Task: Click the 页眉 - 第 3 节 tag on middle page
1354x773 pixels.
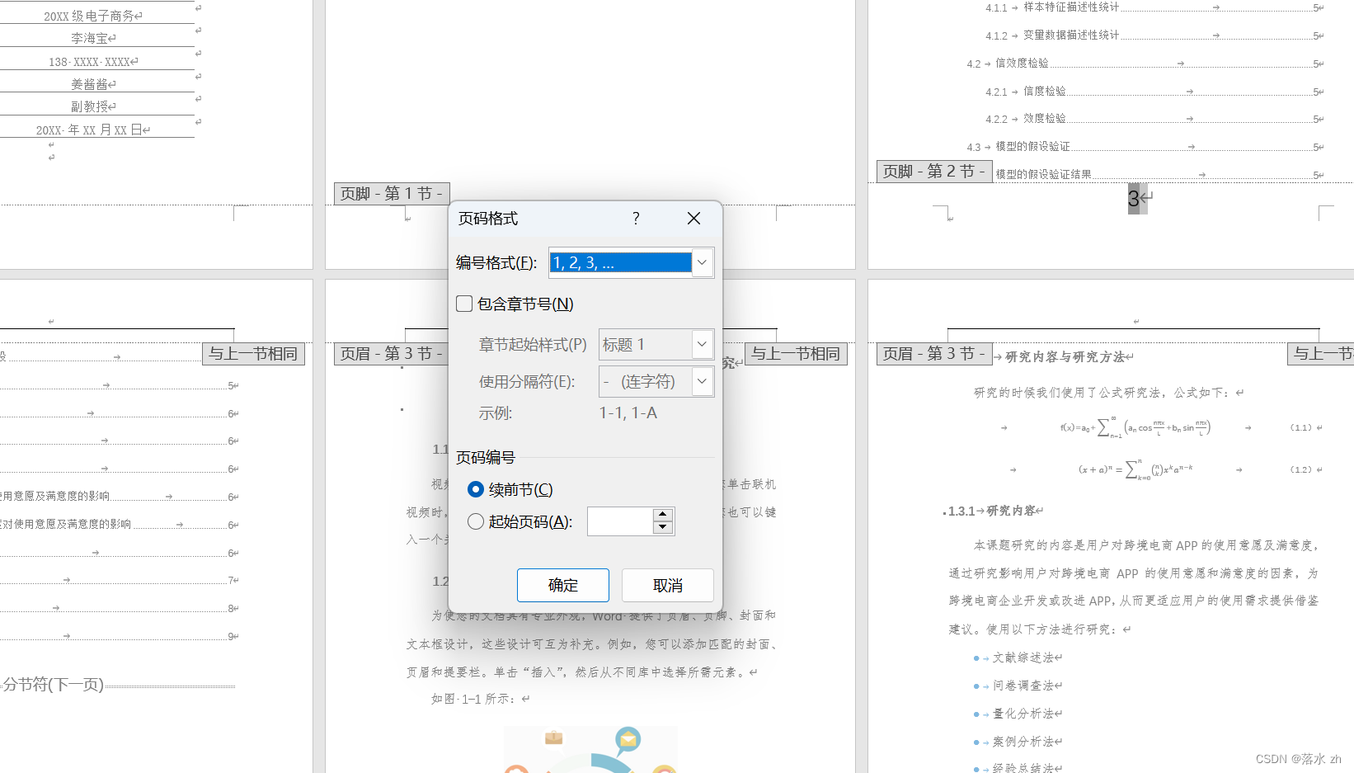Action: 392,353
